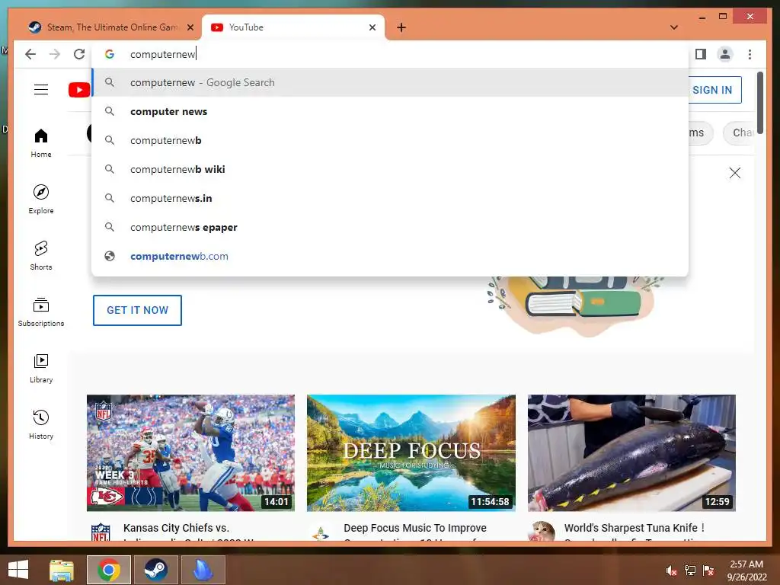The image size is (780, 585).
Task: Open the blue flame app in taskbar
Action: 203,570
